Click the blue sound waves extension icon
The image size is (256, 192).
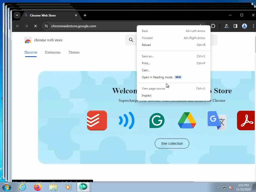pos(127,120)
